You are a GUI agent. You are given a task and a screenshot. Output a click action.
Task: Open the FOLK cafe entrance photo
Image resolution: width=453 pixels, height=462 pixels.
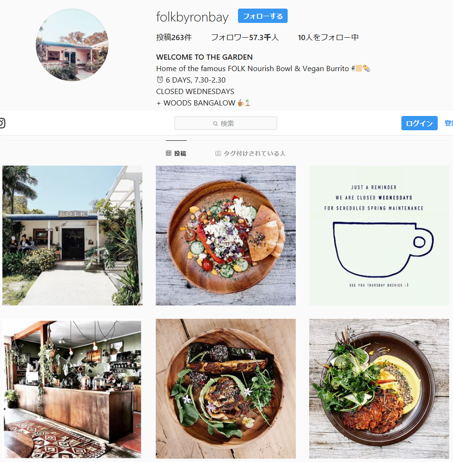tap(72, 235)
